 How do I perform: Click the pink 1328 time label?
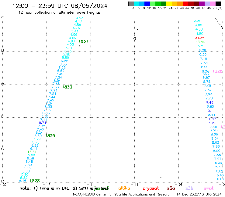tap(217, 71)
